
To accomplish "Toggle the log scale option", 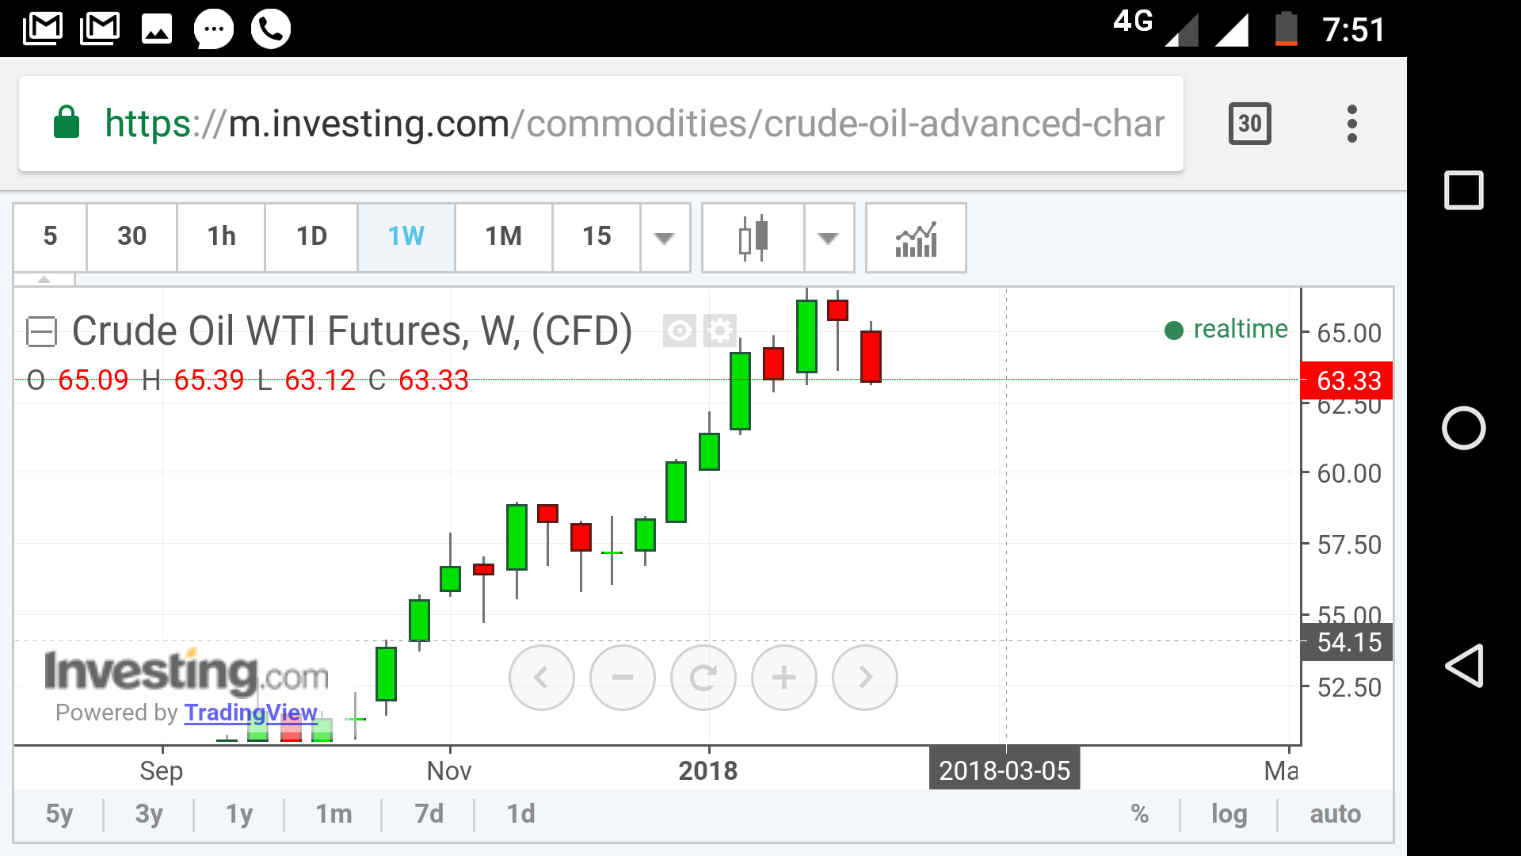I will [x=1229, y=814].
